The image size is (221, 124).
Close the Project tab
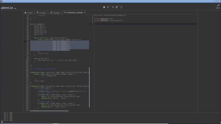(x=34, y=13)
